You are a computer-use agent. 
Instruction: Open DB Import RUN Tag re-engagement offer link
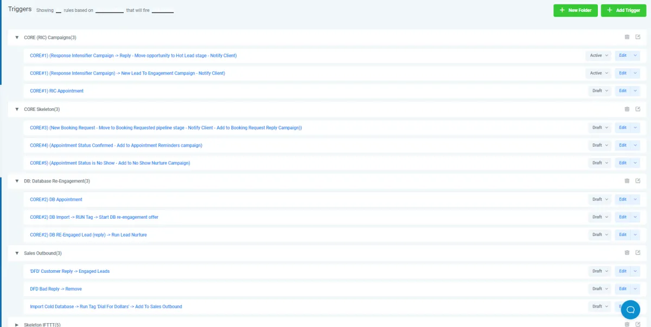(x=94, y=217)
